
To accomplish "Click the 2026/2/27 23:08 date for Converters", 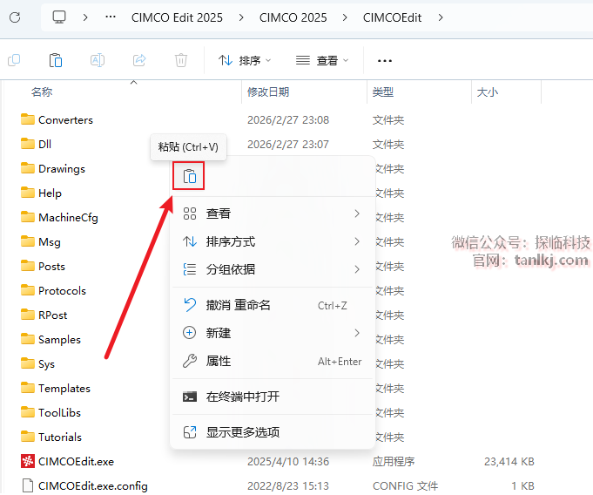I will click(x=288, y=120).
